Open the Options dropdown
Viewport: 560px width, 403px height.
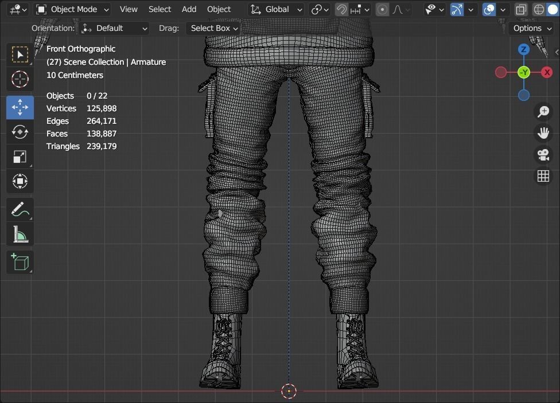532,28
